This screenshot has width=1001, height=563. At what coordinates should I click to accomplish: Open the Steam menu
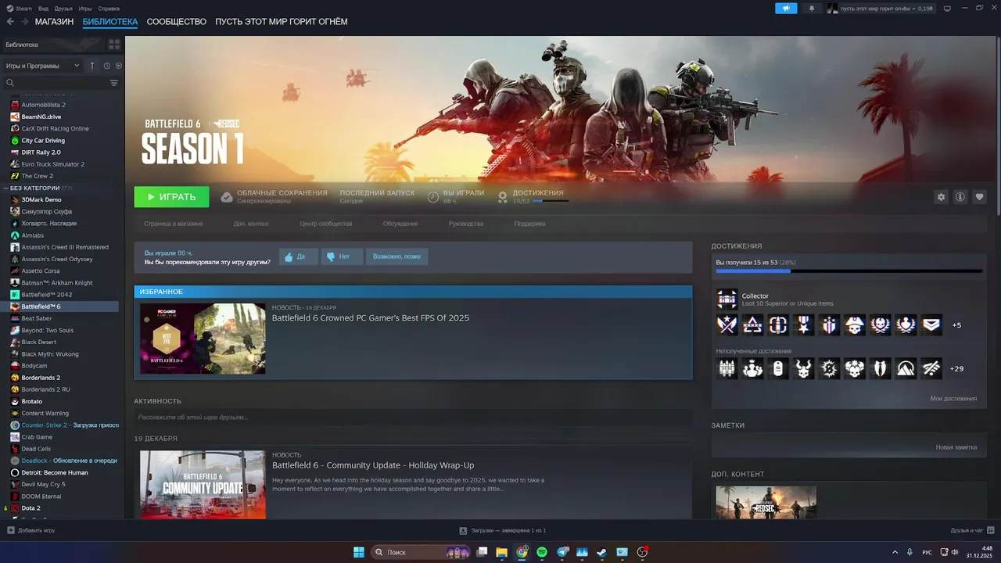20,9
